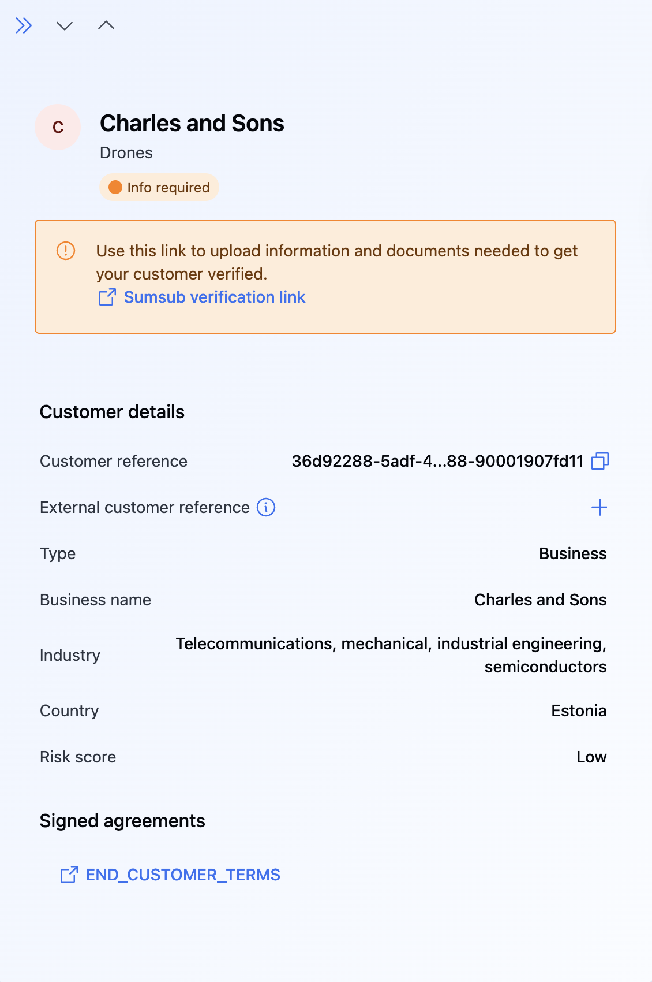Viewport: 652px width, 982px height.
Task: Go to previous customer with up chevron
Action: pyautogui.click(x=106, y=25)
